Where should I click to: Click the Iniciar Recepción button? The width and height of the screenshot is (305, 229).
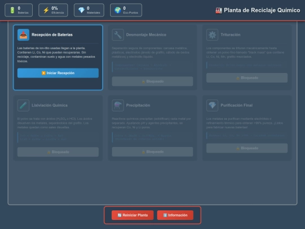pos(58,73)
